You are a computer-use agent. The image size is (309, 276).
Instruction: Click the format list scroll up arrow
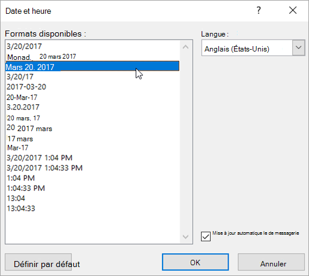(185, 47)
